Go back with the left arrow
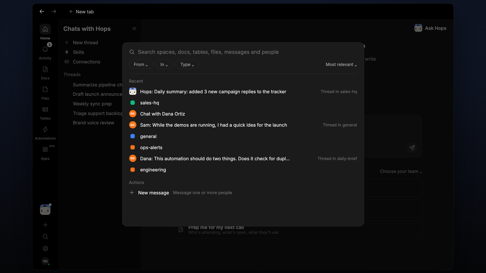Viewport: 486px width, 273px height. coord(42,11)
